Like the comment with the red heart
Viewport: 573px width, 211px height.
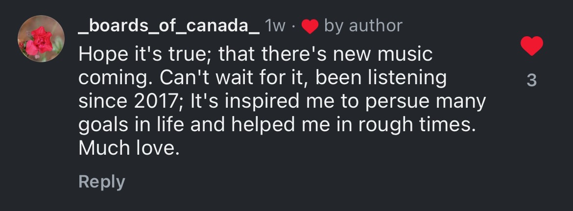[531, 46]
